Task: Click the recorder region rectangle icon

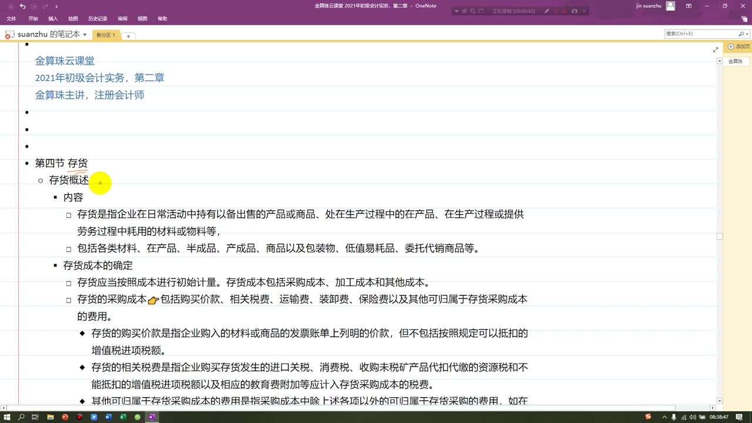Action: tap(481, 11)
